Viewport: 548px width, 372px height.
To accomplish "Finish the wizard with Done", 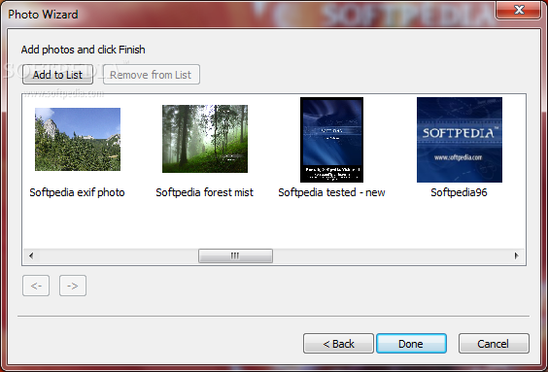I will [411, 344].
